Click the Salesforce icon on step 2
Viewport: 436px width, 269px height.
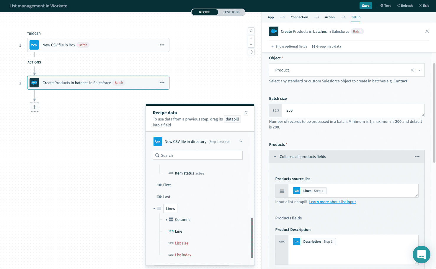(34, 83)
